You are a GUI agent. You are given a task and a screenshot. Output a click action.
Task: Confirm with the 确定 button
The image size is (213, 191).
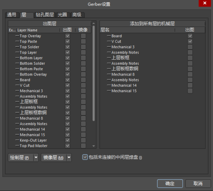(x=170, y=184)
